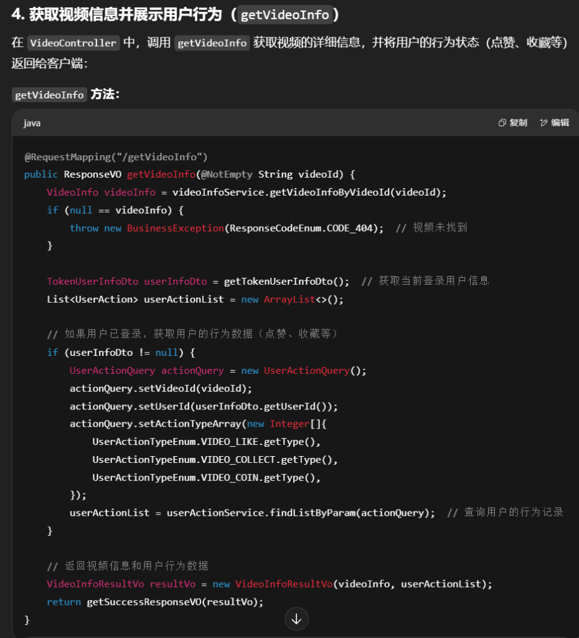Click ArrayList in the userActionList declaration

[289, 300]
